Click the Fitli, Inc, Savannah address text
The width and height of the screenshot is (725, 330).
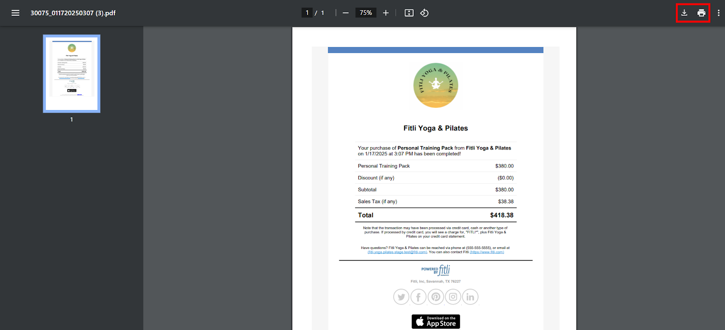click(435, 282)
